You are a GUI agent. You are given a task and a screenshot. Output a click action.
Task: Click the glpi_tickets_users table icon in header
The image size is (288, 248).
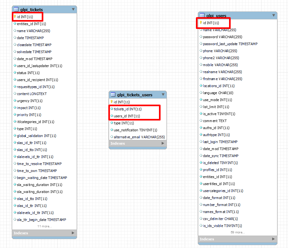click(x=113, y=94)
